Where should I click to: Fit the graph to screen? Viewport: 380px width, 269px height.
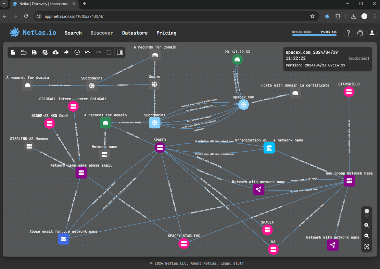point(367,246)
